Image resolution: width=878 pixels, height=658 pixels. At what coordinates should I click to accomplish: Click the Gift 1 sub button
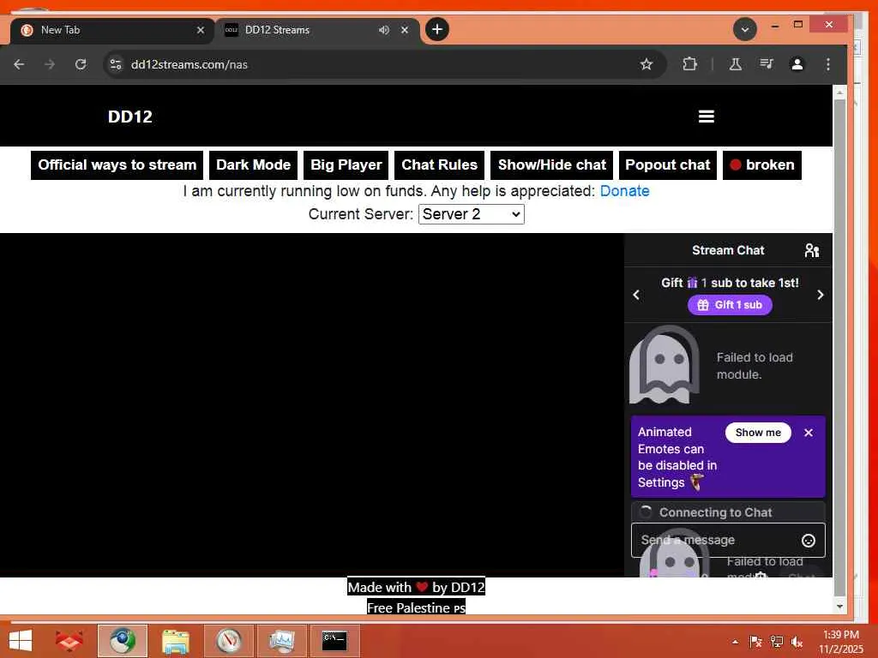tap(730, 305)
